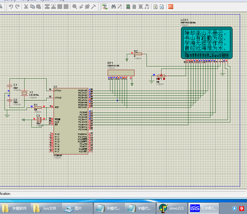
Task: Switch to the ISIS 无字库1 taskbar window
Action: (204, 208)
